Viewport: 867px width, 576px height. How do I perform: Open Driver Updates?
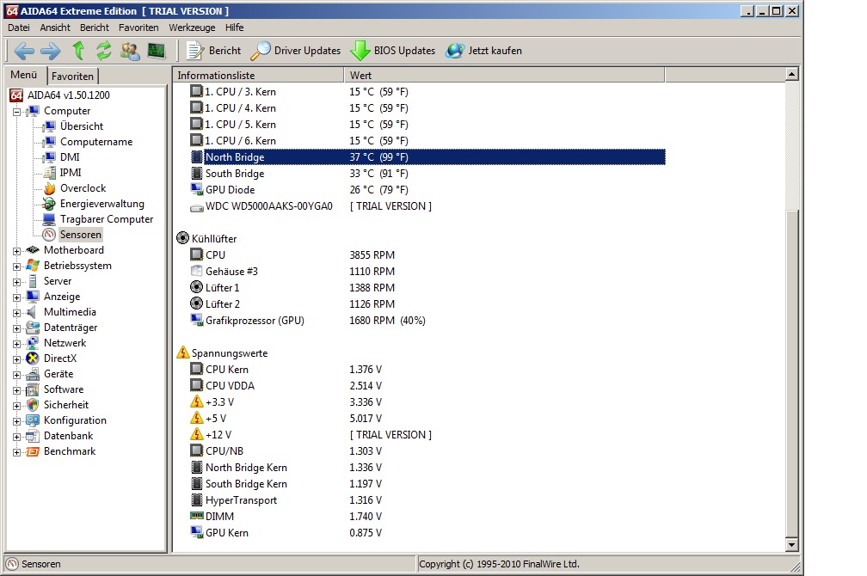point(296,51)
